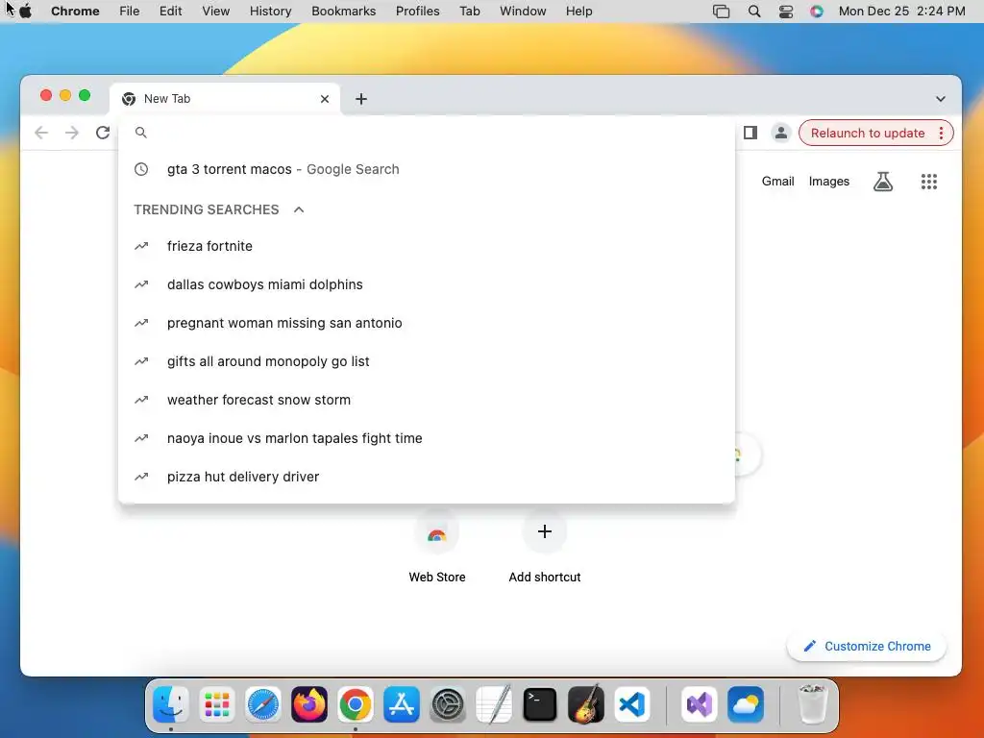Open Spotlight search in menu bar
Viewport: 984px width, 738px height.
pyautogui.click(x=754, y=12)
